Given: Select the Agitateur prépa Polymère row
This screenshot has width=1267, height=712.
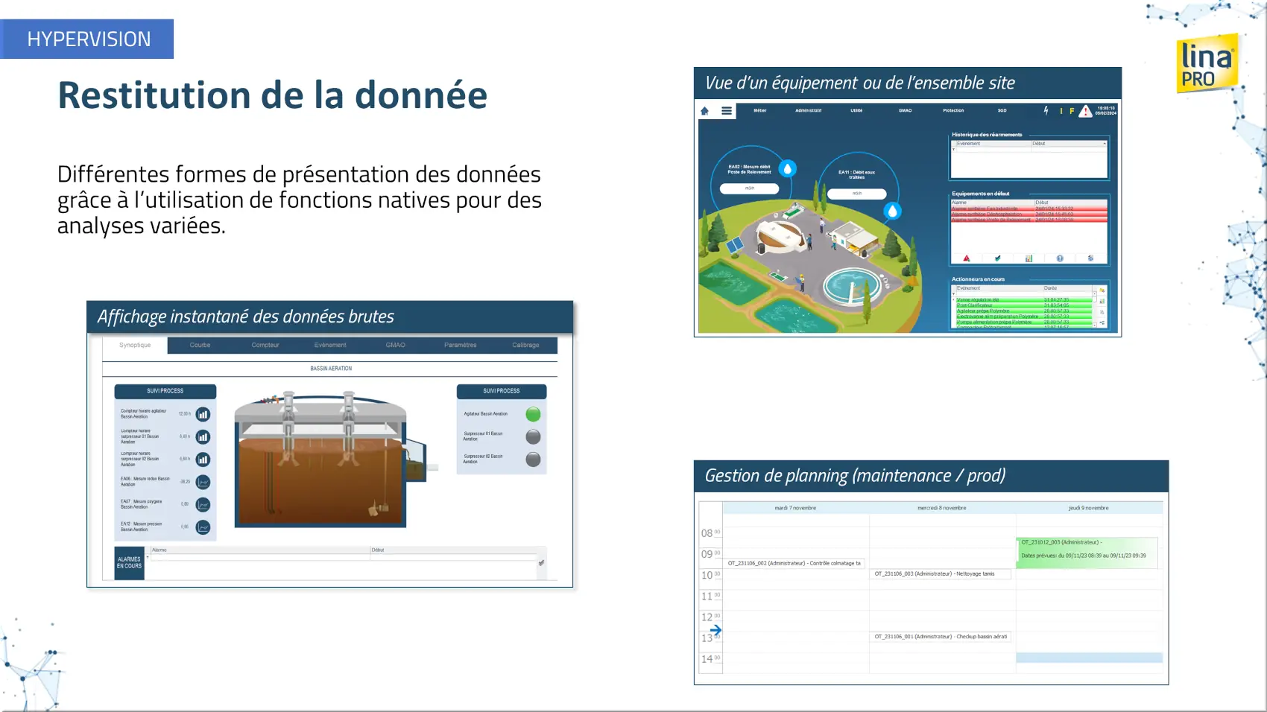Looking at the screenshot, I should (x=1024, y=311).
